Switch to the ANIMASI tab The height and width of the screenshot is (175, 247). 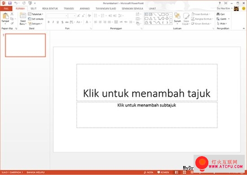point(85,9)
